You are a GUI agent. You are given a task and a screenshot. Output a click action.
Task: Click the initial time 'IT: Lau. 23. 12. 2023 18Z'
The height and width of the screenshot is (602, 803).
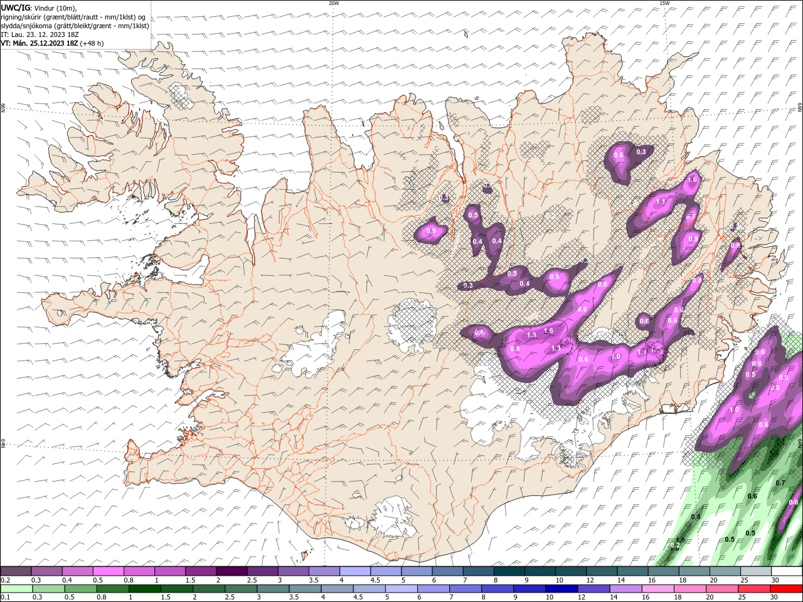(40, 34)
